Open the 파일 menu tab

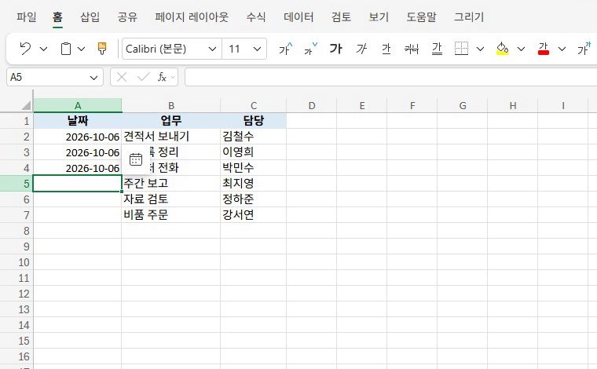click(x=27, y=17)
